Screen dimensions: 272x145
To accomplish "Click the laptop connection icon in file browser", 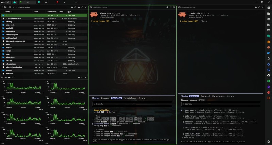I will (10, 7).
